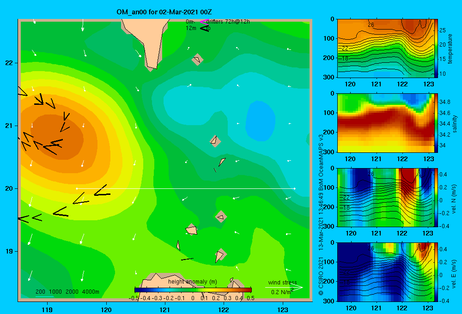Click the '34.8' salinity scale tick
The height and width of the screenshot is (314, 462).
[444, 102]
